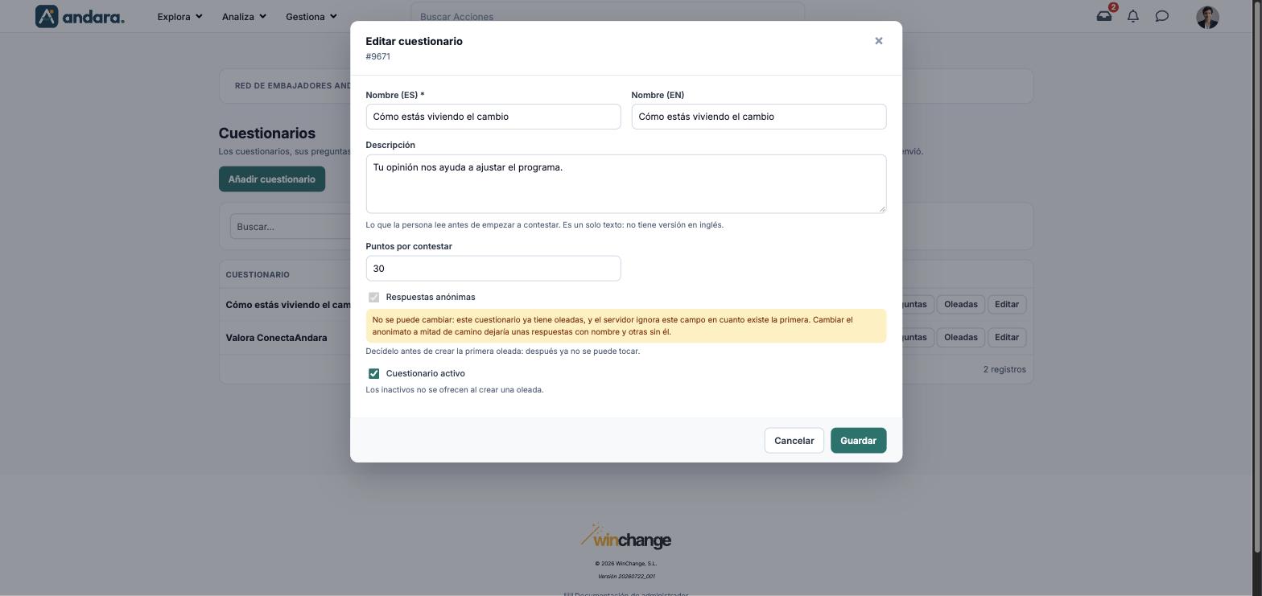Image resolution: width=1262 pixels, height=596 pixels.
Task: Focus the Puntos por contestar field
Action: [x=493, y=269]
